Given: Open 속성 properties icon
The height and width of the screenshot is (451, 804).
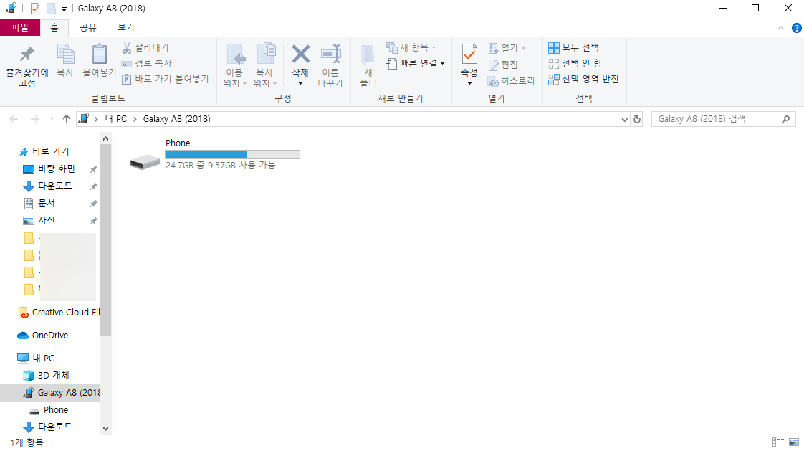Looking at the screenshot, I should (x=469, y=54).
